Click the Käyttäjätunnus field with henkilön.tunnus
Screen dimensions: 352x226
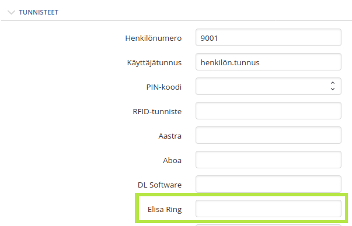tap(269, 62)
